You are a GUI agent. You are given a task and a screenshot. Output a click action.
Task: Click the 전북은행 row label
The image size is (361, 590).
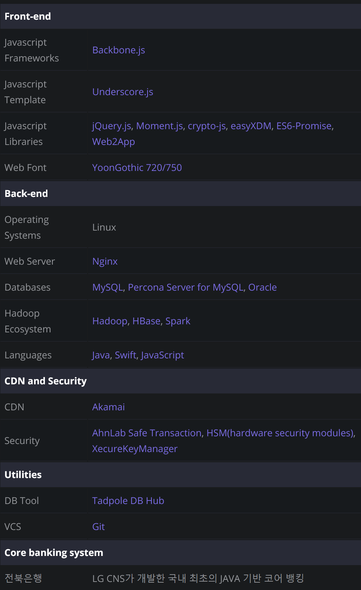pyautogui.click(x=23, y=578)
